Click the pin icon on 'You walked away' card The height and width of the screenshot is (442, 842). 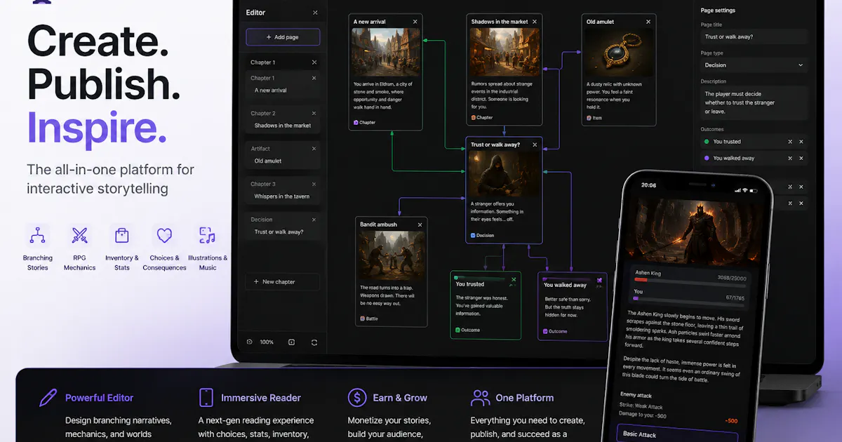(599, 280)
